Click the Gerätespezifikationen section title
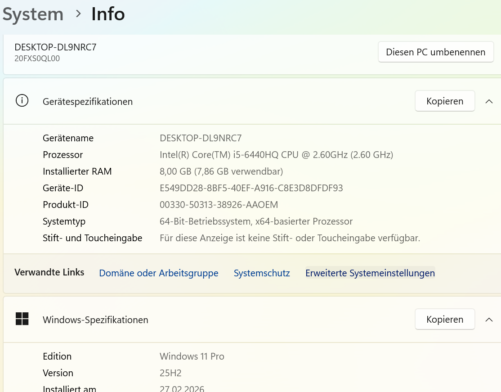Image resolution: width=501 pixels, height=392 pixels. [x=88, y=102]
